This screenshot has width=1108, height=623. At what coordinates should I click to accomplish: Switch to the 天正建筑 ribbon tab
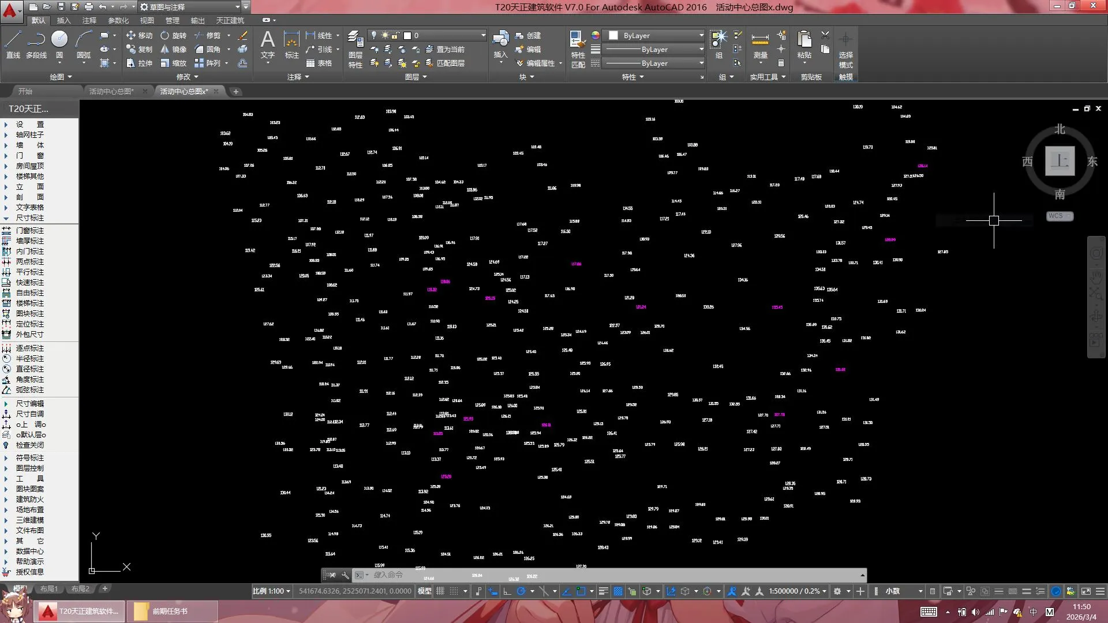point(230,21)
